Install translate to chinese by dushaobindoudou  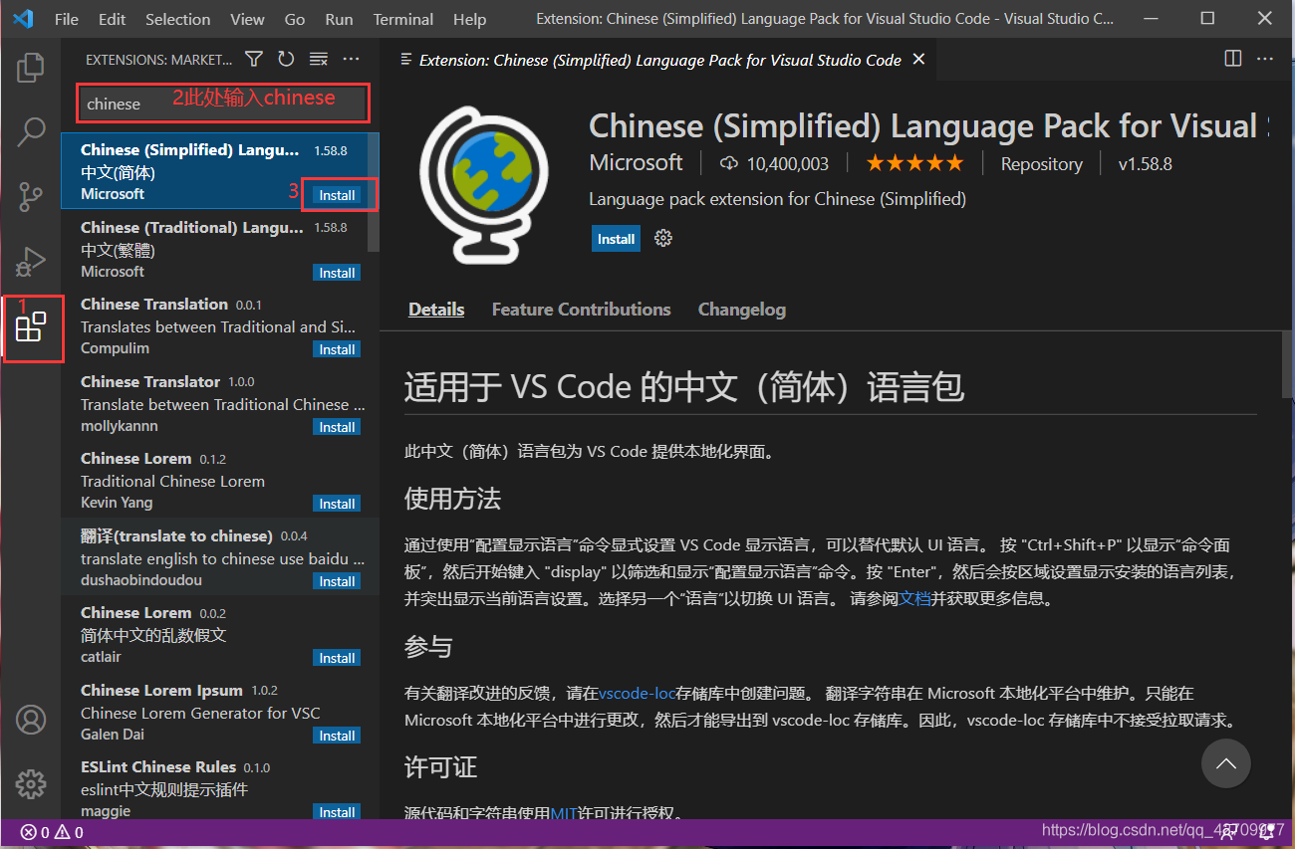[x=337, y=581]
